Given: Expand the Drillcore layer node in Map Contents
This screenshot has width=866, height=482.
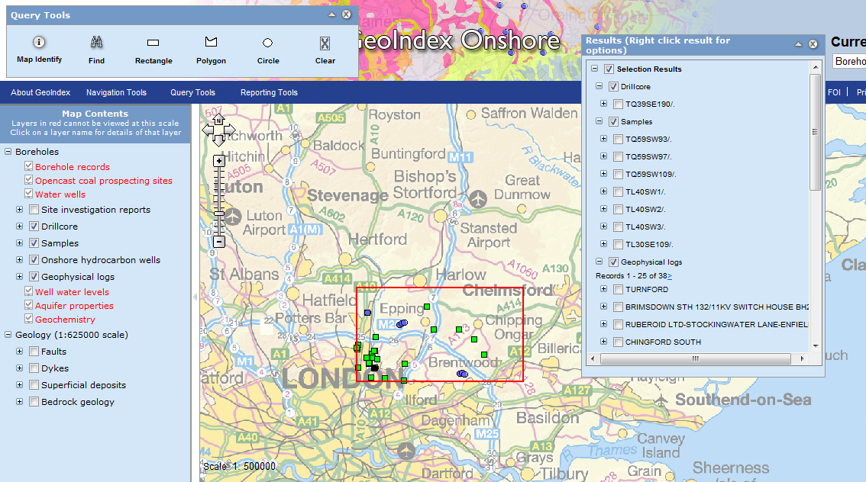Looking at the screenshot, I should tap(19, 226).
